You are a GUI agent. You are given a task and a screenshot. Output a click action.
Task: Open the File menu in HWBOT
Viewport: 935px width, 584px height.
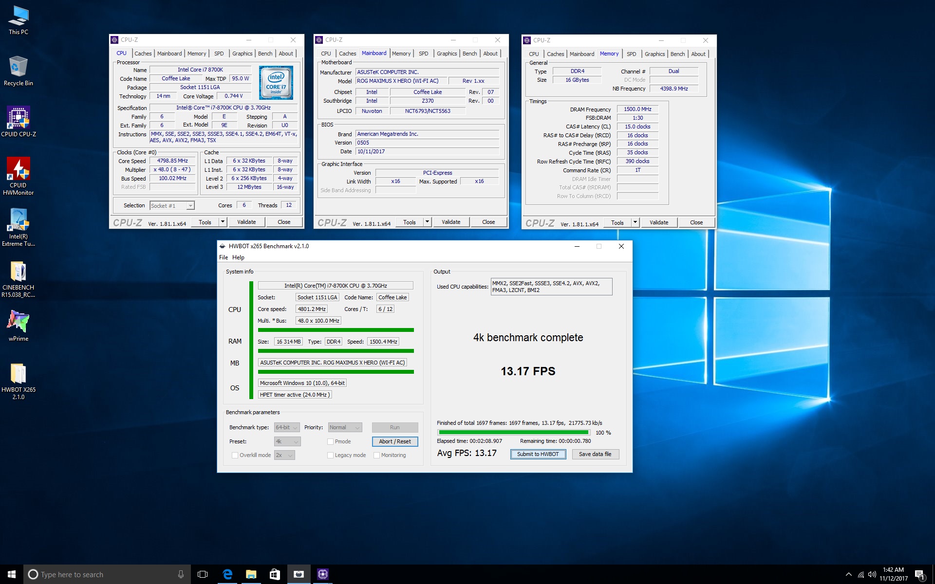tap(224, 257)
